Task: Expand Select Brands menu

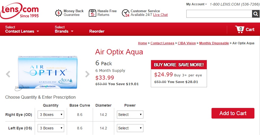Action: point(64,29)
